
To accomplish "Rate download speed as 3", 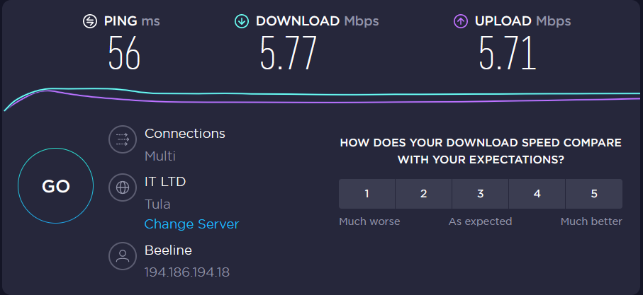I will [480, 194].
